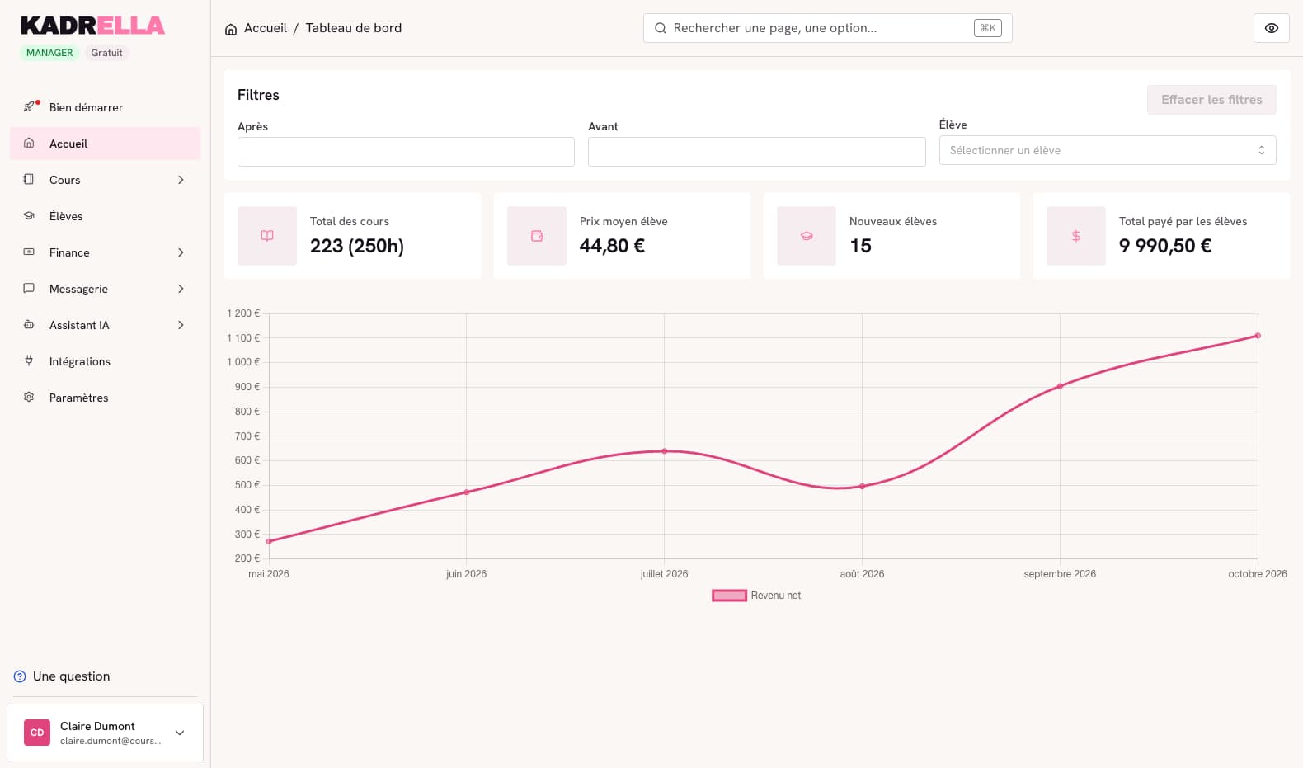Click the open-book icon on Total des cours card

[267, 236]
